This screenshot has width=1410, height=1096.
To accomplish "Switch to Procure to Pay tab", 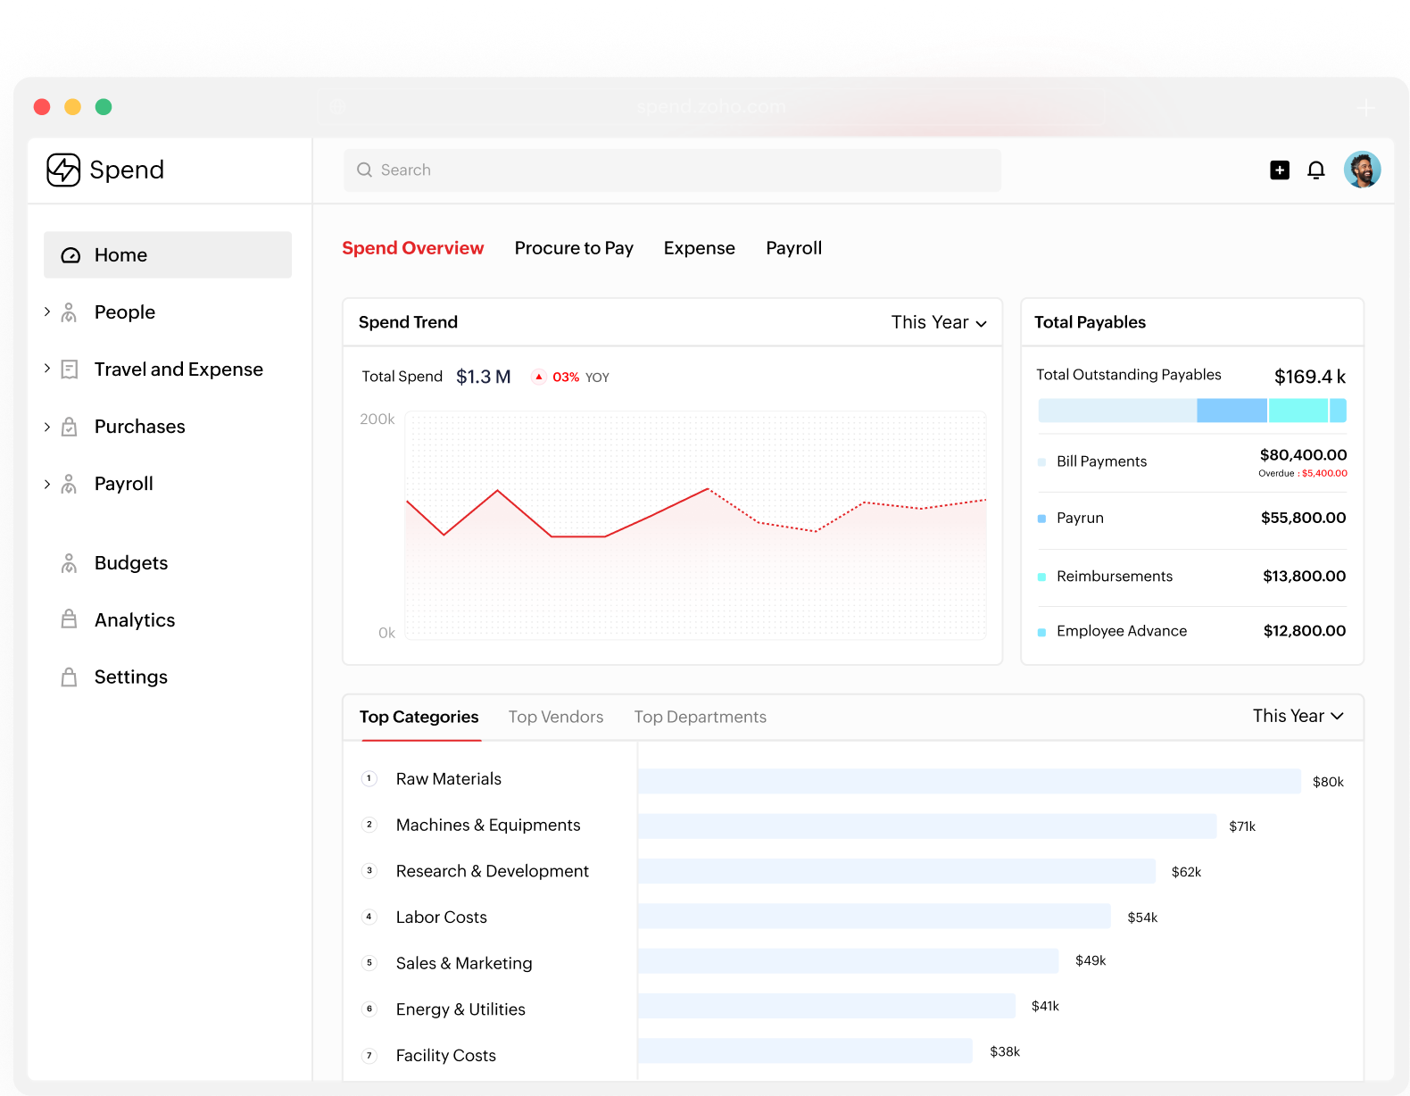I will click(574, 248).
